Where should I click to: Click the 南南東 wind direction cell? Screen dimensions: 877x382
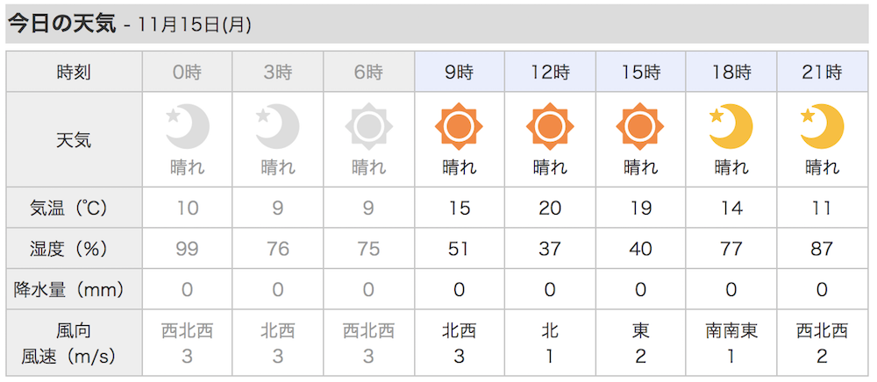pyautogui.click(x=731, y=331)
